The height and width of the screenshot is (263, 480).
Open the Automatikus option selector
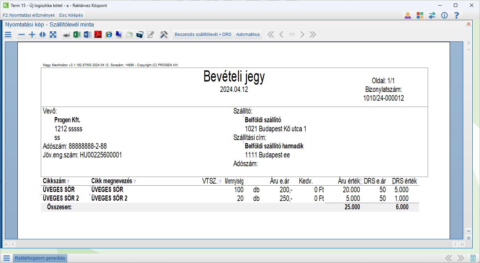(x=248, y=34)
